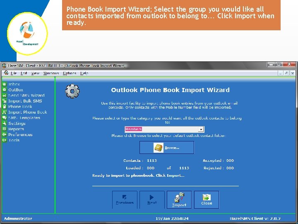
Task: Click the Tools sidebar icon
Action: [5, 140]
